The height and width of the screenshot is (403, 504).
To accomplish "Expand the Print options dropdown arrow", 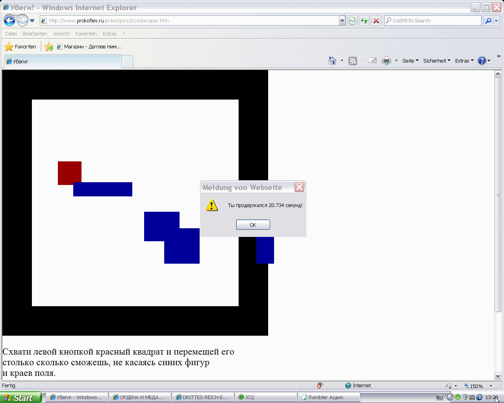I will pos(396,61).
